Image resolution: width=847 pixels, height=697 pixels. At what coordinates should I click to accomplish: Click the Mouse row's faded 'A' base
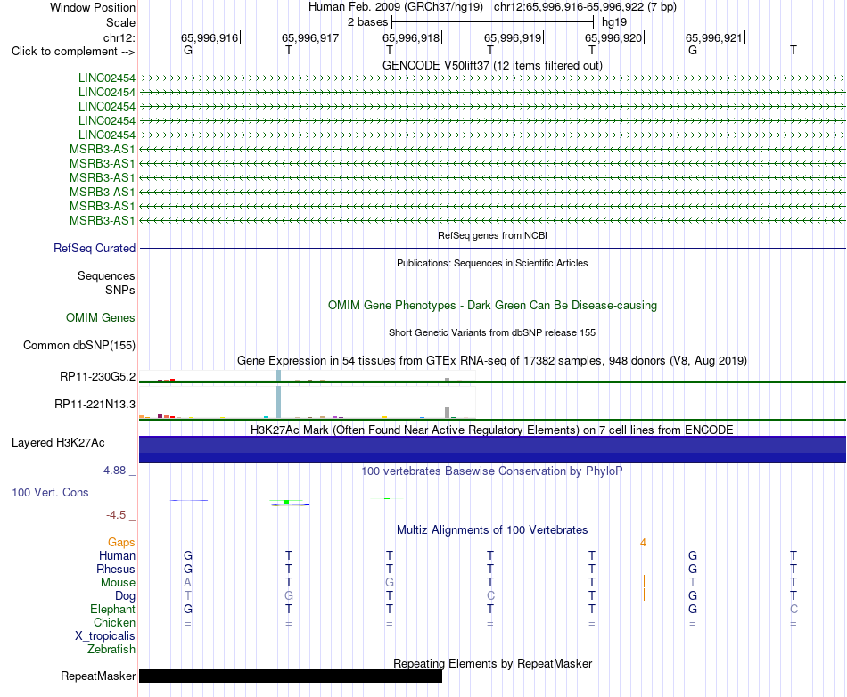pos(187,583)
